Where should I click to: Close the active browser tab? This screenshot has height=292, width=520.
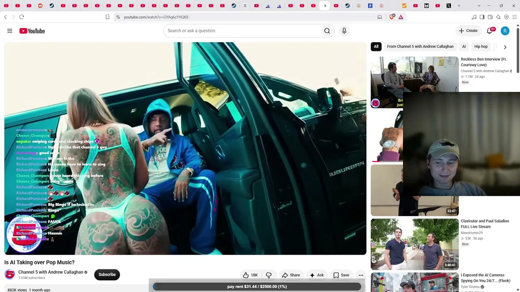click(325, 6)
